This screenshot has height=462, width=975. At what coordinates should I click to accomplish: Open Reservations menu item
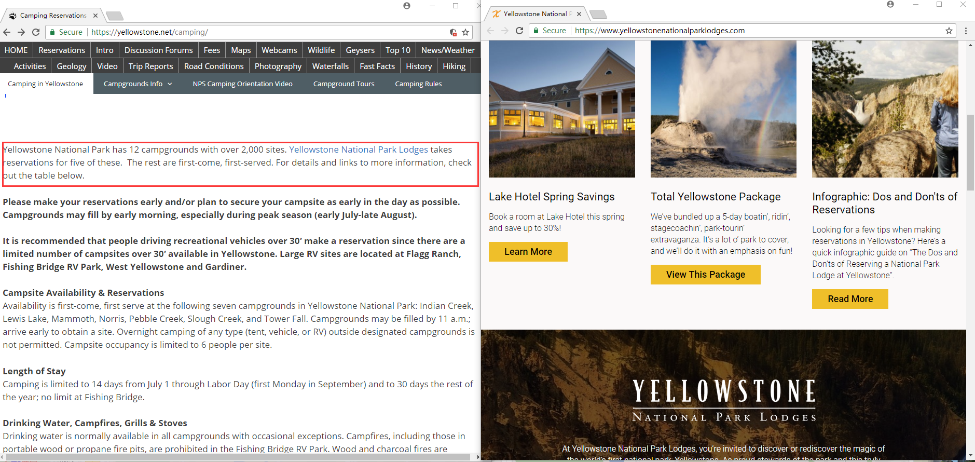pos(62,50)
